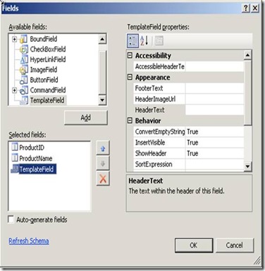Expand the CommandField tree node

point(15,90)
